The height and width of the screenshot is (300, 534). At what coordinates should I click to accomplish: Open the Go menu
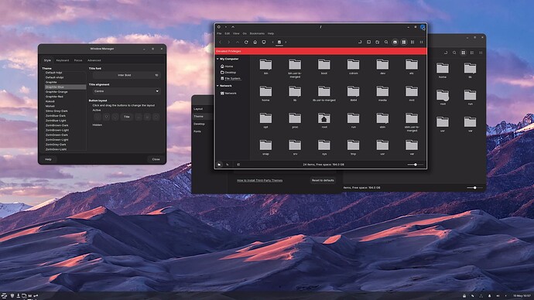[x=245, y=34]
